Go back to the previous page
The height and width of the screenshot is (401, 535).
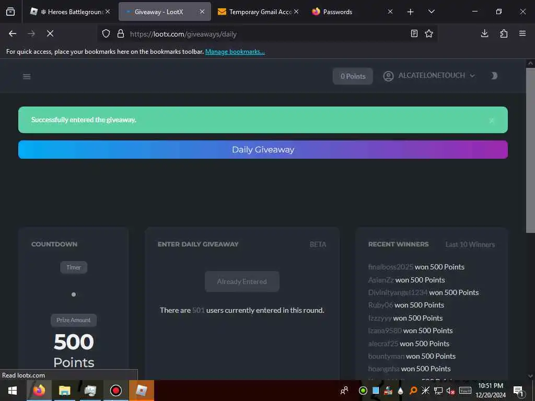13,33
